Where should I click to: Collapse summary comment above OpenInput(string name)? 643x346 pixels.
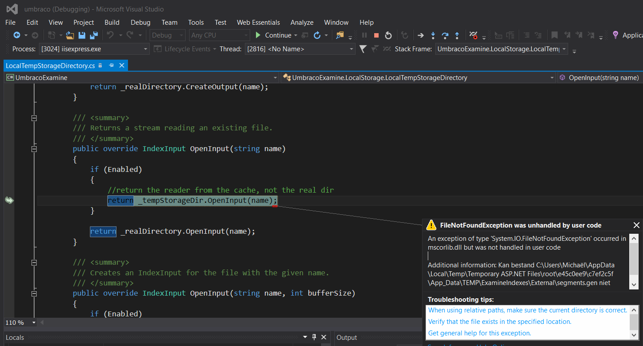[x=34, y=118]
